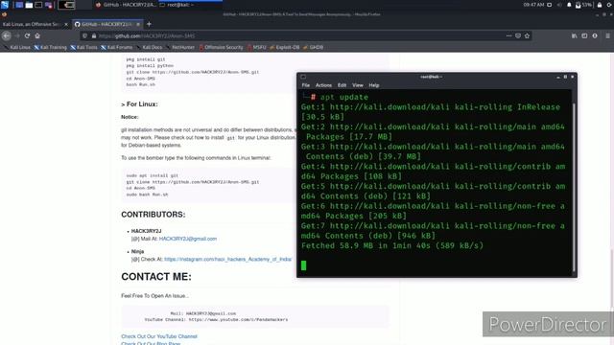Image resolution: width=614 pixels, height=345 pixels.
Task: Open the Kali Linux bookmark
Action: (x=17, y=47)
